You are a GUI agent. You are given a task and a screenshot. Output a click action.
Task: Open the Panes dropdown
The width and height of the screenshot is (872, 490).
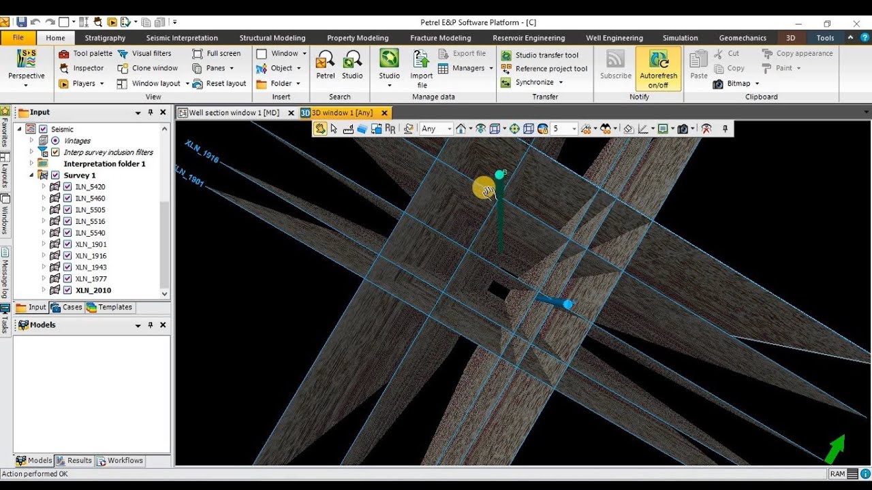213,68
